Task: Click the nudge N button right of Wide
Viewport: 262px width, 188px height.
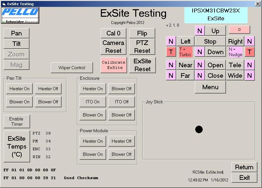Action: (x=250, y=75)
